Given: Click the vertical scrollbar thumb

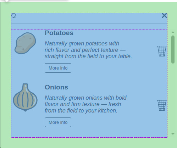Looking at the screenshot, I should click(173, 49).
